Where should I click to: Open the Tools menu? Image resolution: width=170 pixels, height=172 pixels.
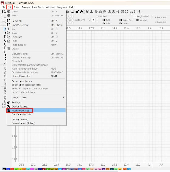[x=17, y=7]
